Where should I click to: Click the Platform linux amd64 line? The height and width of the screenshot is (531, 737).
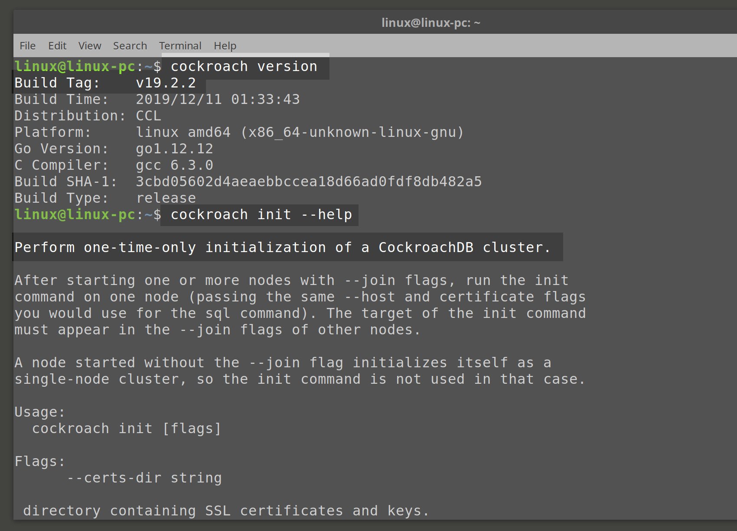(x=239, y=132)
